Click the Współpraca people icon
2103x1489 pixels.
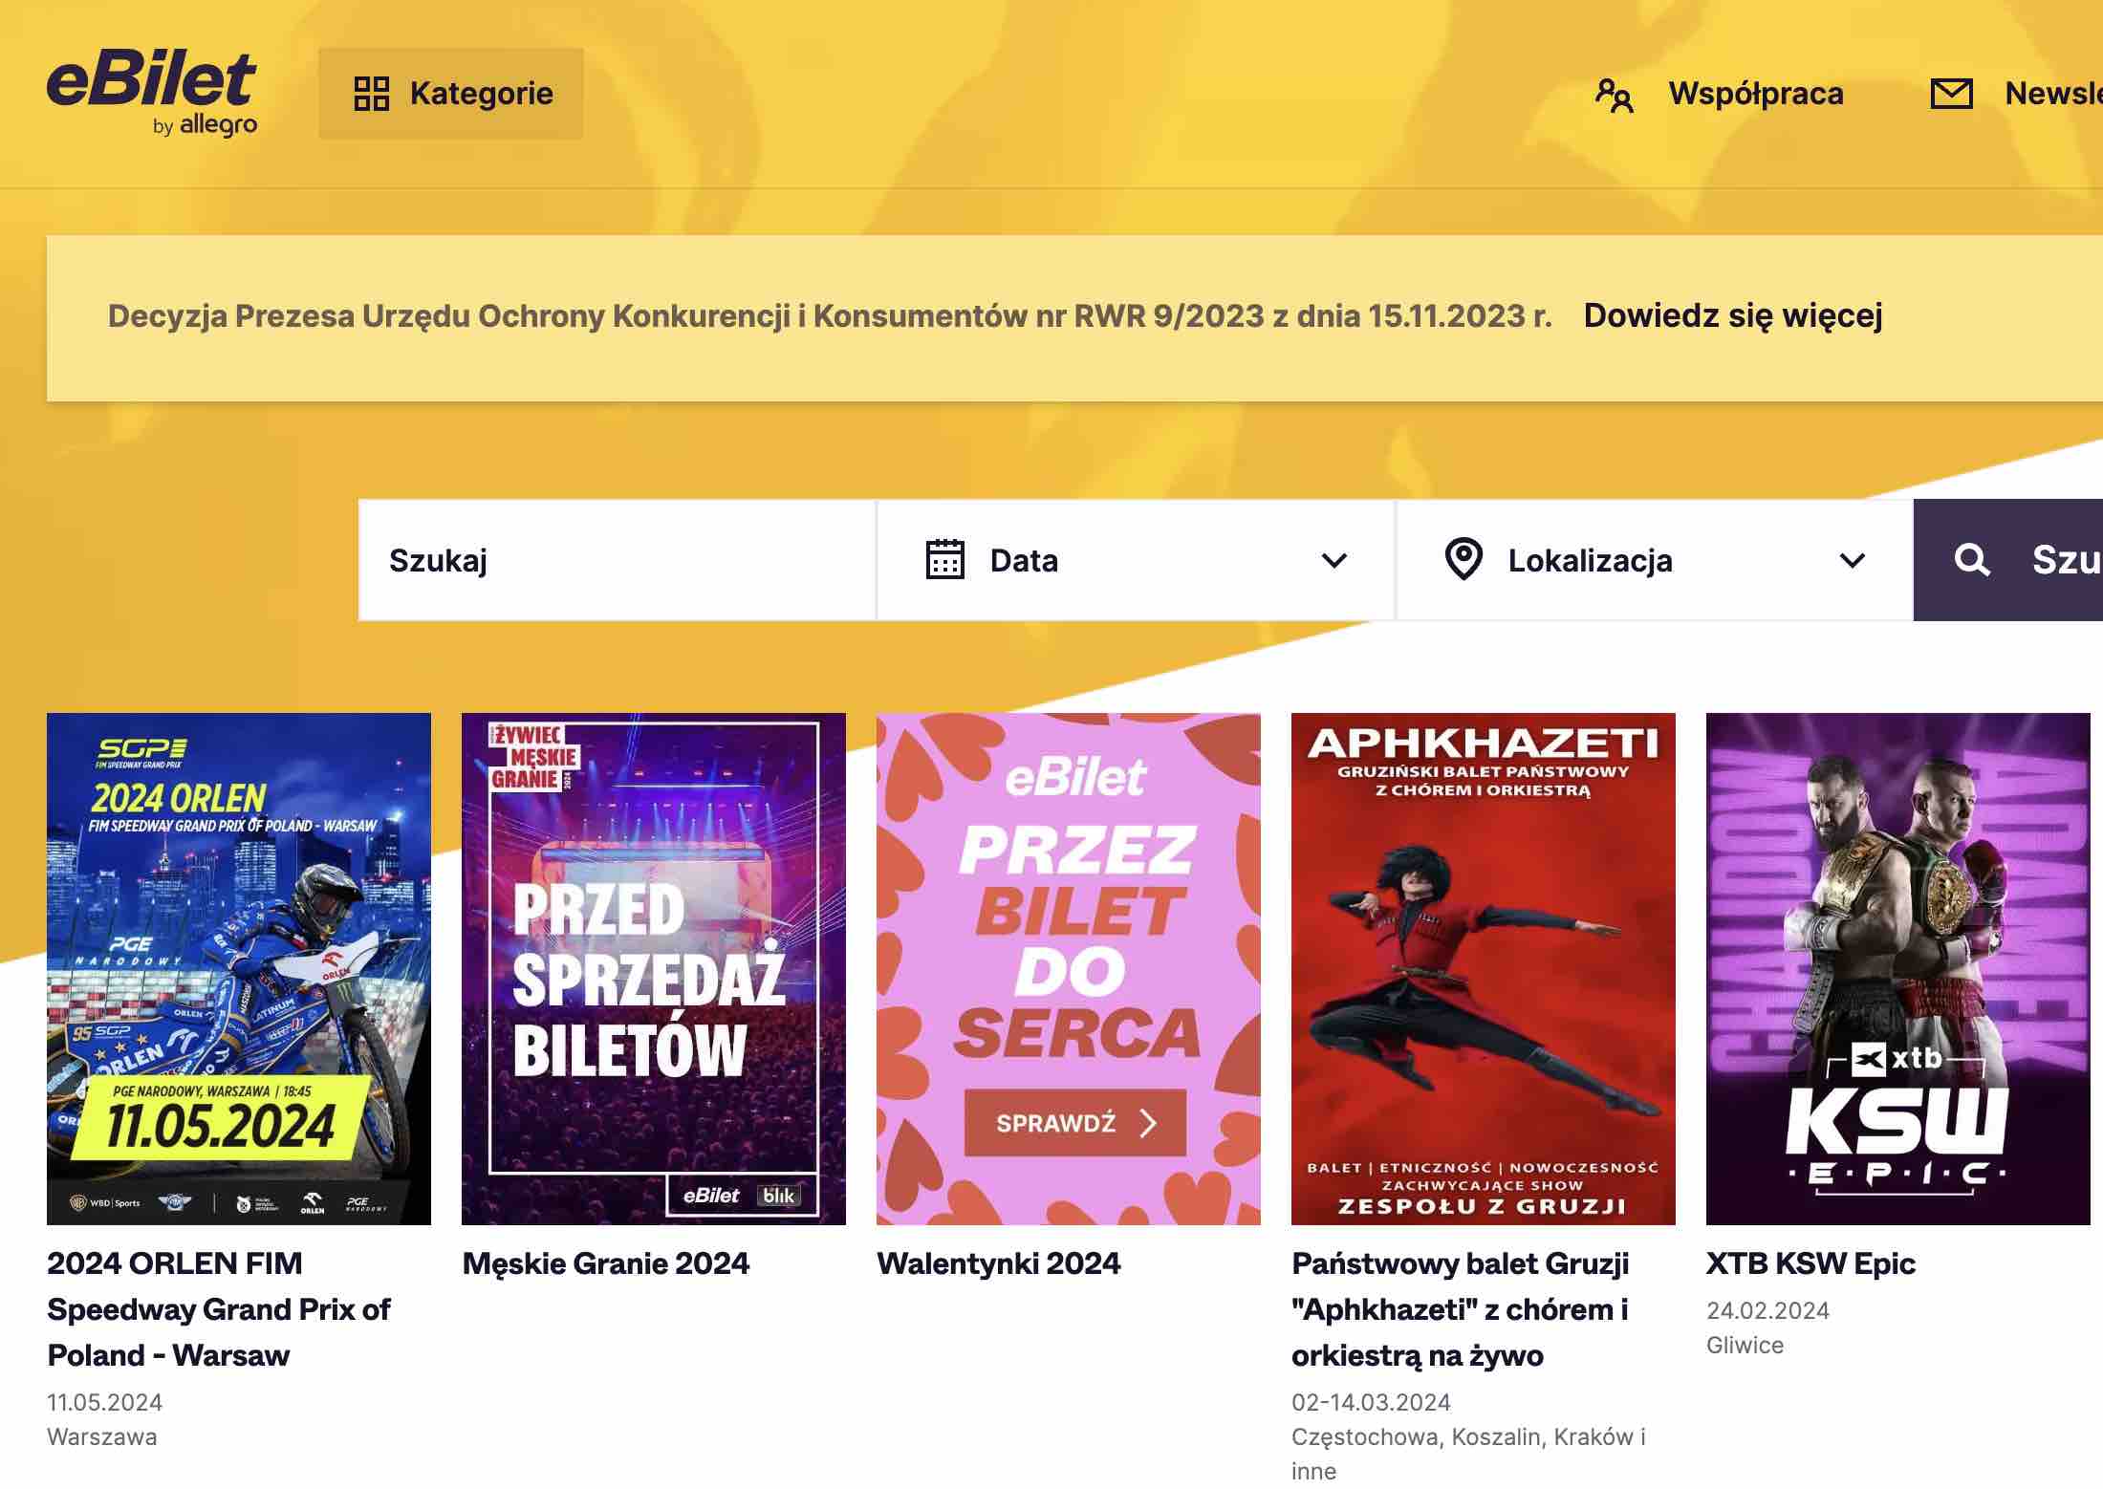[1614, 95]
